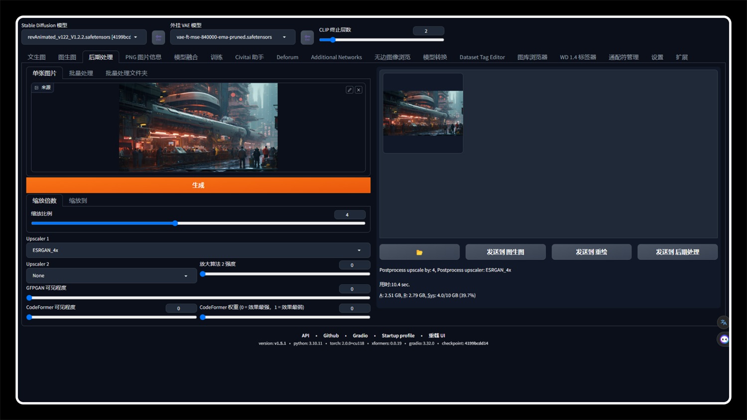Expand the Upscaler 1 ESRGAN_4x dropdown
The image size is (747, 420).
coord(198,250)
